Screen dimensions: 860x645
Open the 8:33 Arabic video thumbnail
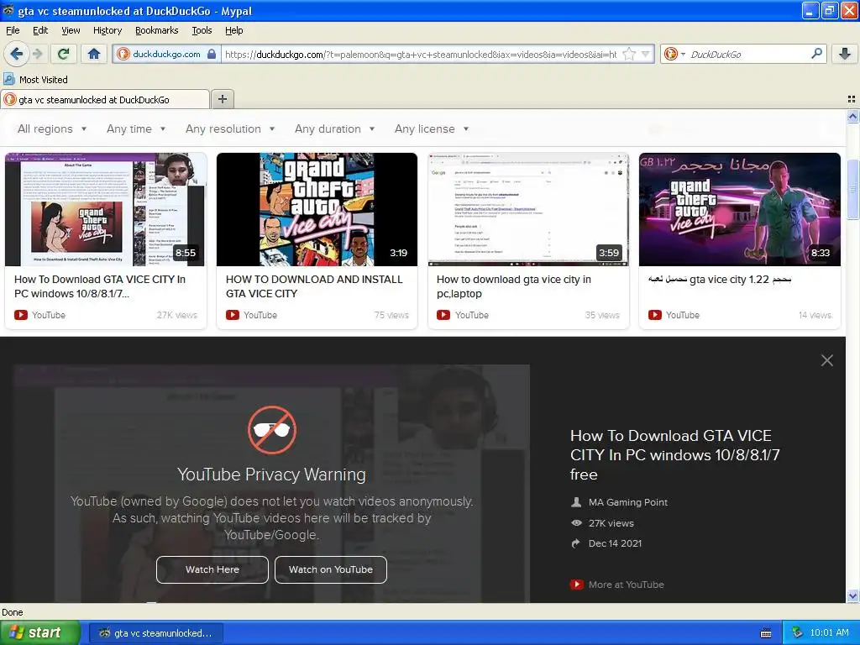coord(739,209)
